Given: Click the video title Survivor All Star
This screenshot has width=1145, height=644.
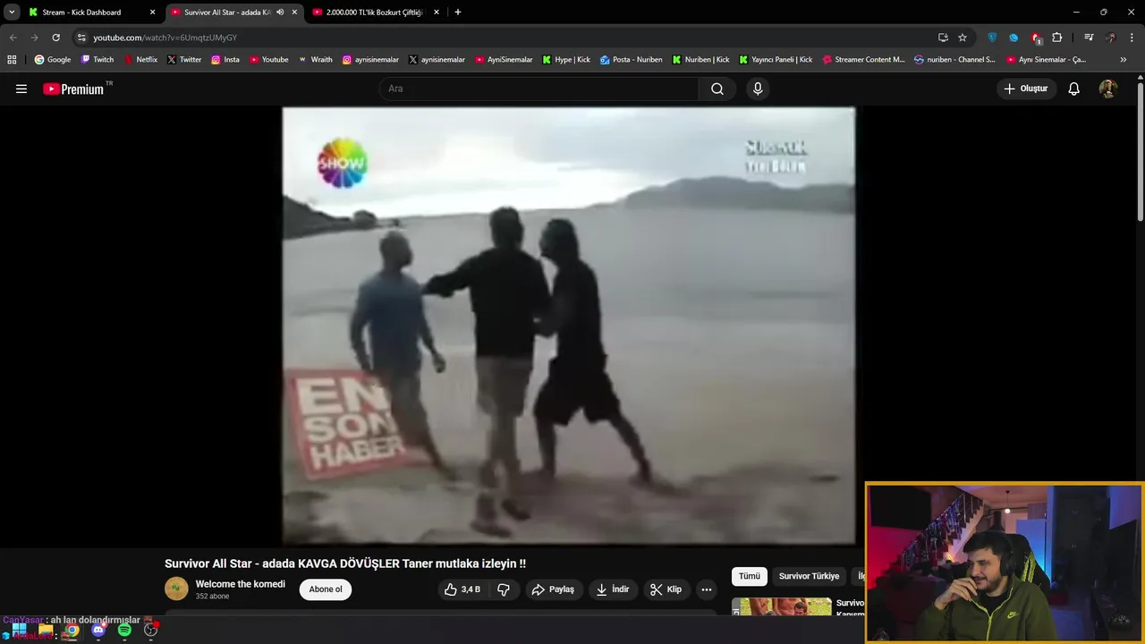Looking at the screenshot, I should 345,563.
